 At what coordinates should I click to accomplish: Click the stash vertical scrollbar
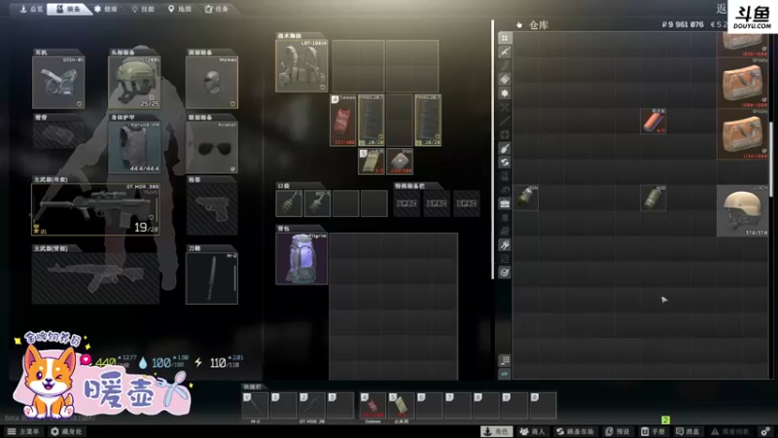(x=770, y=159)
